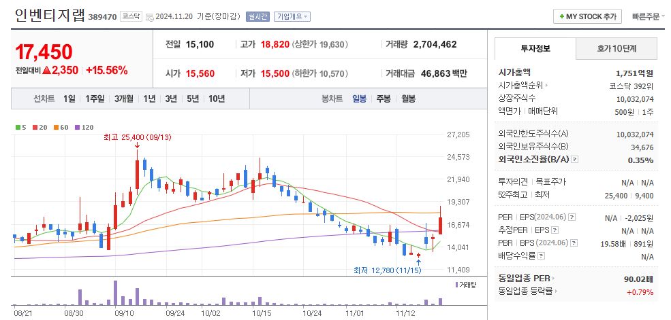Click the 0.35% foreign ownership ratio
This screenshot has width=671, height=320.
click(640, 160)
